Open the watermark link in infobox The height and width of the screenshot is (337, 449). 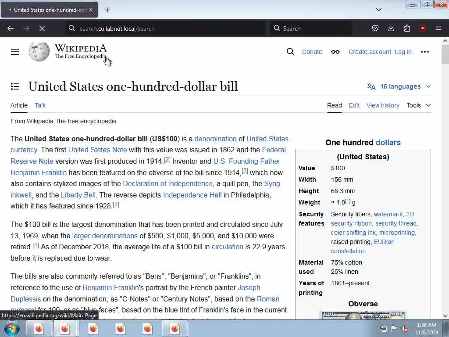[x=388, y=214]
